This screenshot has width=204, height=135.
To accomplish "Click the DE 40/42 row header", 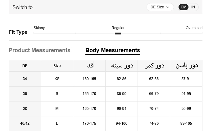I will [25, 124].
